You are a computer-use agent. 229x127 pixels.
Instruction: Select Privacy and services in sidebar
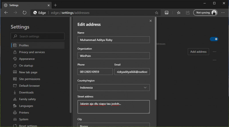pos(32,52)
